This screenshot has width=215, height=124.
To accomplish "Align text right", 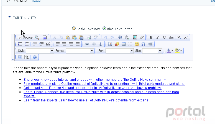I will click(71, 44).
